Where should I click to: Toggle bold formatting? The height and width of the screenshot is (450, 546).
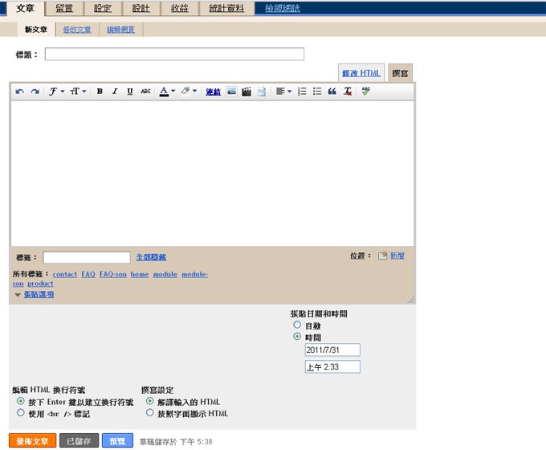(100, 92)
